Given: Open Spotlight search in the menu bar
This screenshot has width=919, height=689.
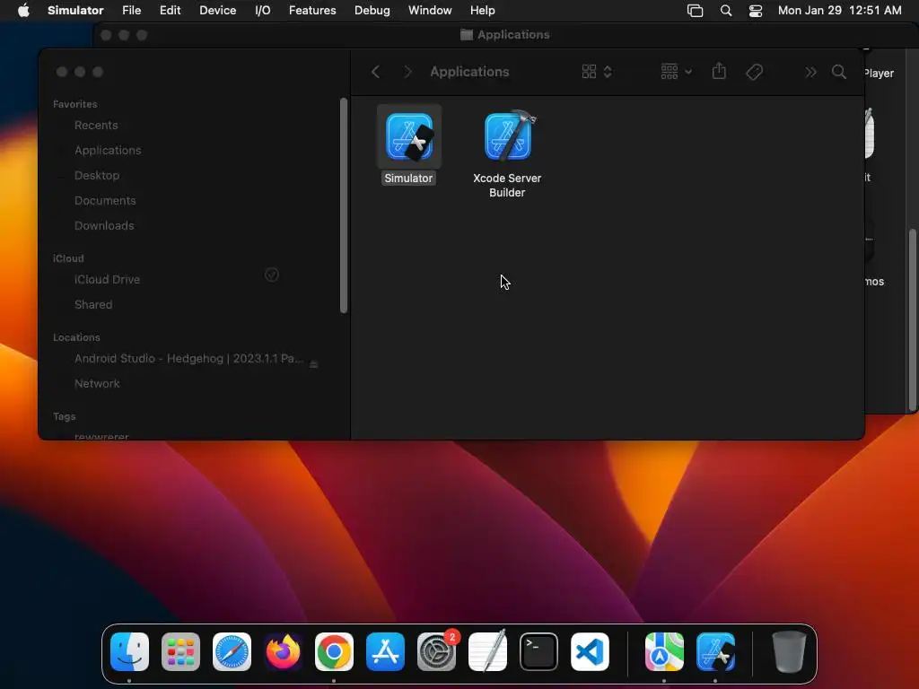Looking at the screenshot, I should [725, 11].
